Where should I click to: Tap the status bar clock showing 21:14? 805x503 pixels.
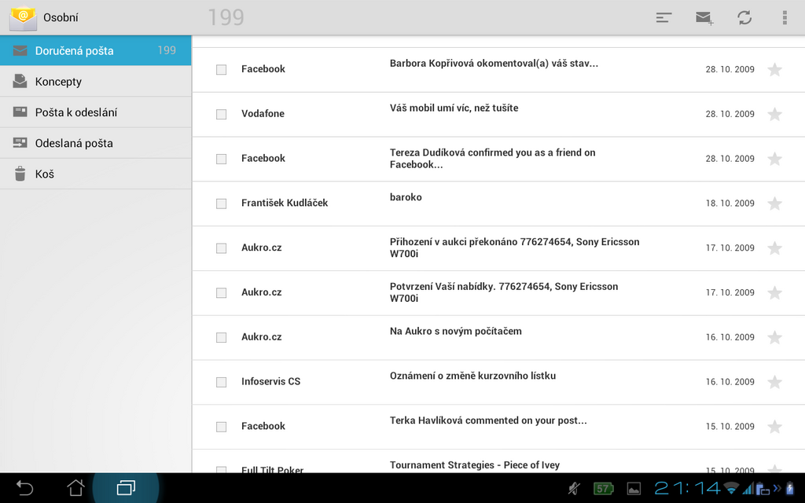click(x=686, y=488)
